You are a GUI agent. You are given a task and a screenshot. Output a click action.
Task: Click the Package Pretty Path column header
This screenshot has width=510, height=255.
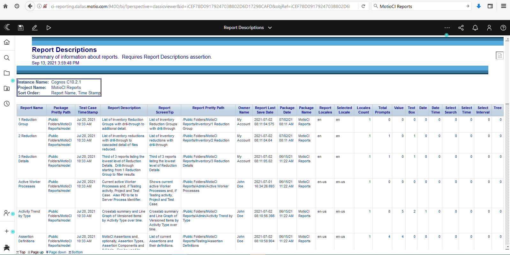pyautogui.click(x=61, y=110)
